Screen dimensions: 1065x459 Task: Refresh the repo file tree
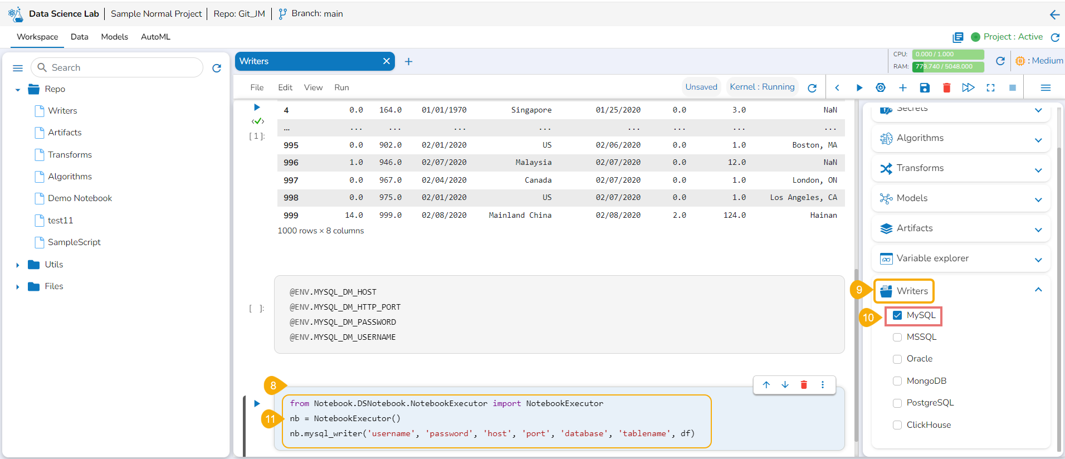[217, 68]
